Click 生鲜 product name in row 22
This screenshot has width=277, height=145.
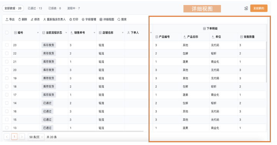185,53
